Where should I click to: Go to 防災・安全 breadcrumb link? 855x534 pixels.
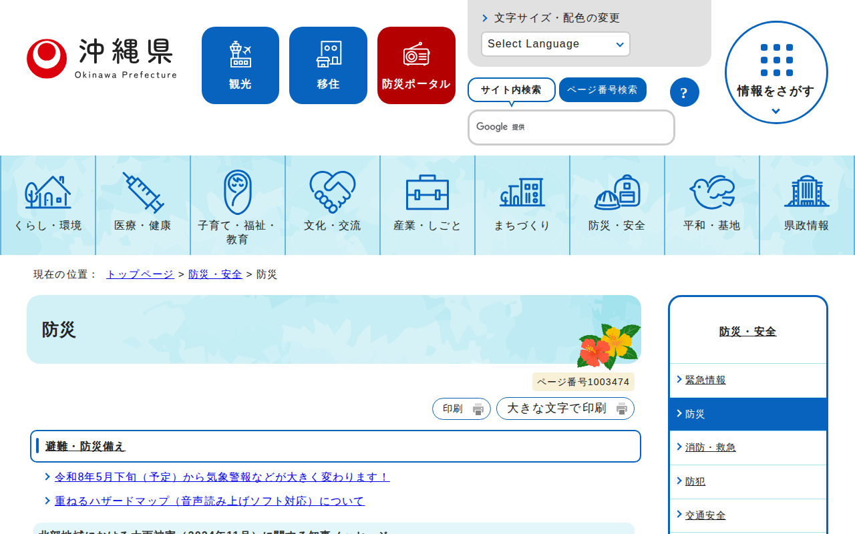[x=215, y=274]
